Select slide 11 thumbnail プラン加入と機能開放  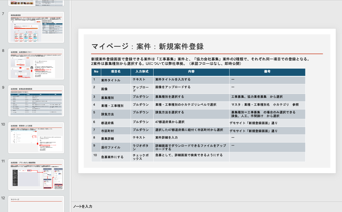[36, 174]
